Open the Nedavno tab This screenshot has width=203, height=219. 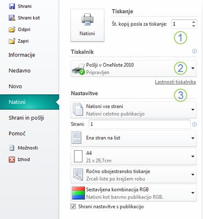point(19,70)
